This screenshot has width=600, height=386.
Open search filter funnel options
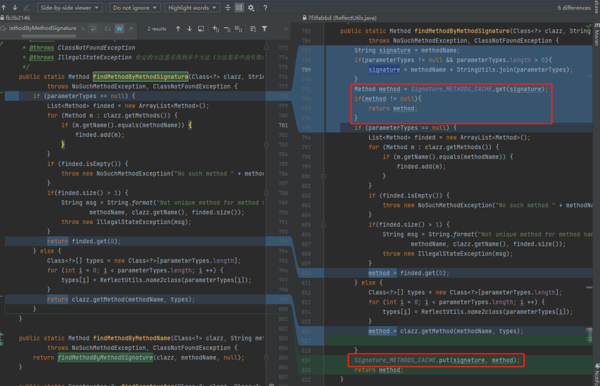264,29
